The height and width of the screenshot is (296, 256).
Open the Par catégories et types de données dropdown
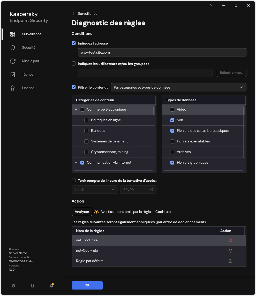(178, 87)
